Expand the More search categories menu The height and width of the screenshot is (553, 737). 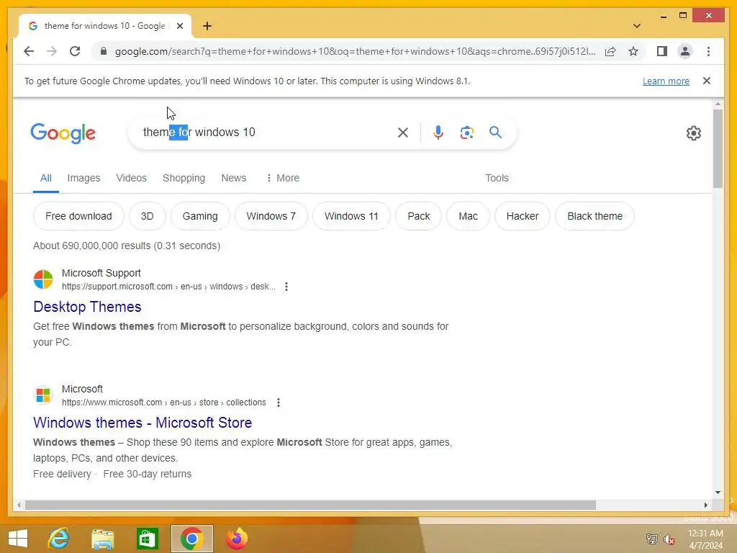click(283, 178)
